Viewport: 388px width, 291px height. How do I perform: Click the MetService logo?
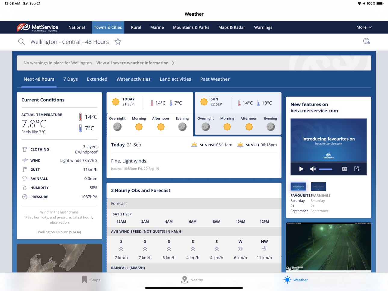pos(38,27)
